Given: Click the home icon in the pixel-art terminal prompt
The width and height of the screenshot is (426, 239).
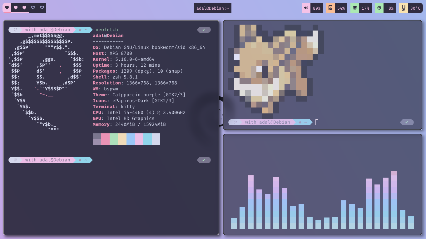Looking at the screenshot, I should [x=300, y=122].
